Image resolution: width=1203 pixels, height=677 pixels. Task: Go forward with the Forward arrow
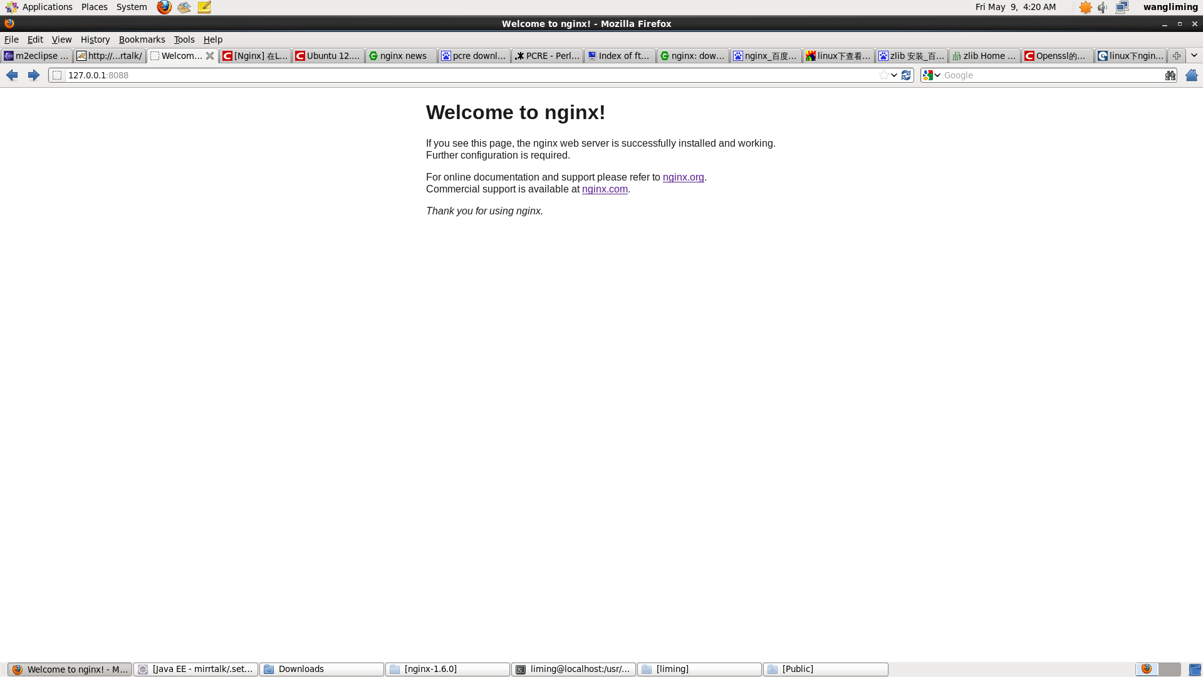34,75
